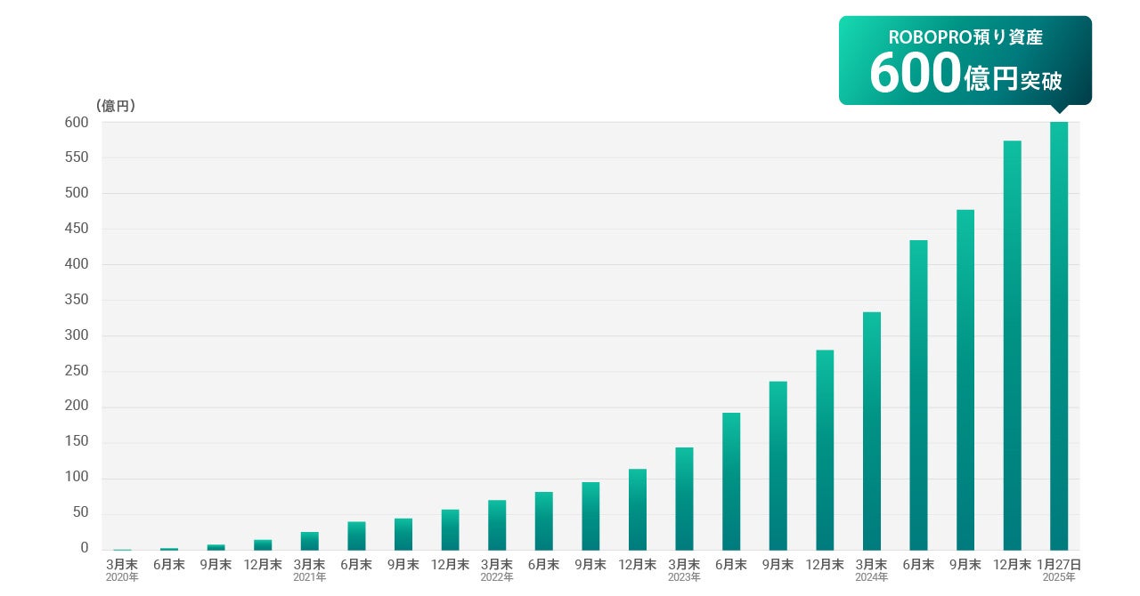This screenshot has height=596, width=1140.
Task: Select the 100 y-axis value
Action: (76, 478)
